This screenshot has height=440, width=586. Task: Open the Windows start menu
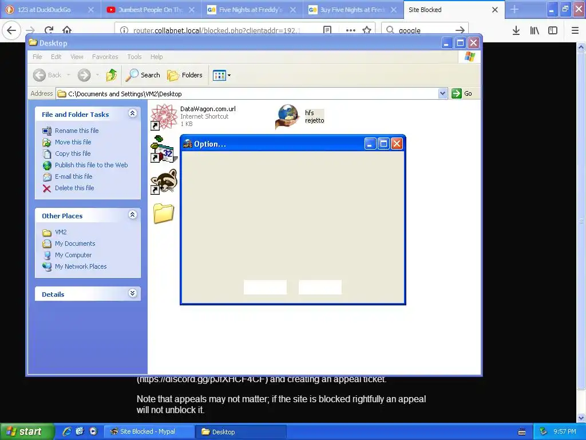pyautogui.click(x=27, y=431)
